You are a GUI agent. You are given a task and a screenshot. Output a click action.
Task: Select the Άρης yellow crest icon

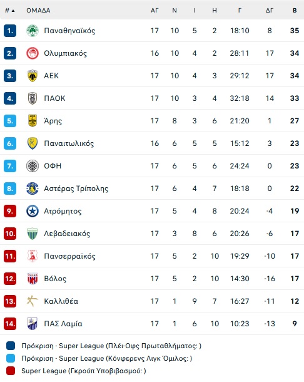(33, 121)
